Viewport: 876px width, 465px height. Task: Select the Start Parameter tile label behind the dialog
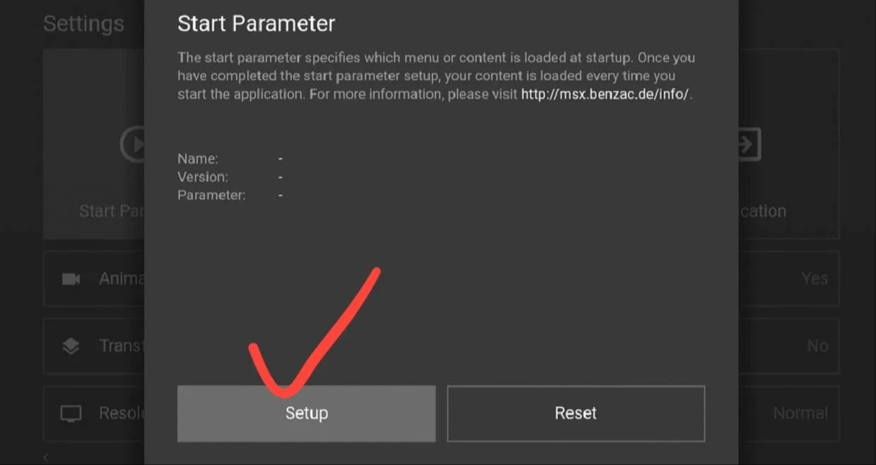112,211
